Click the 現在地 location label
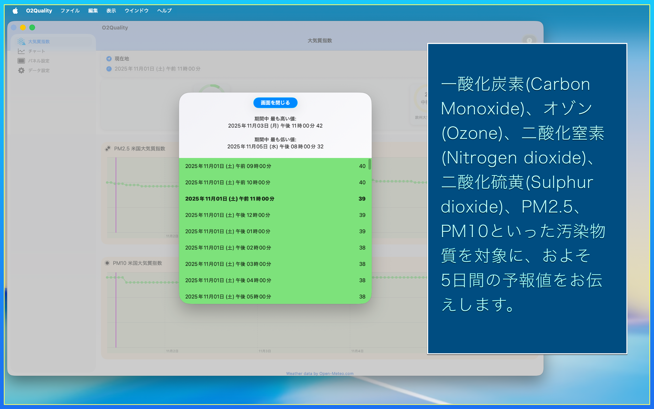Viewport: 654px width, 409px height. coord(122,59)
